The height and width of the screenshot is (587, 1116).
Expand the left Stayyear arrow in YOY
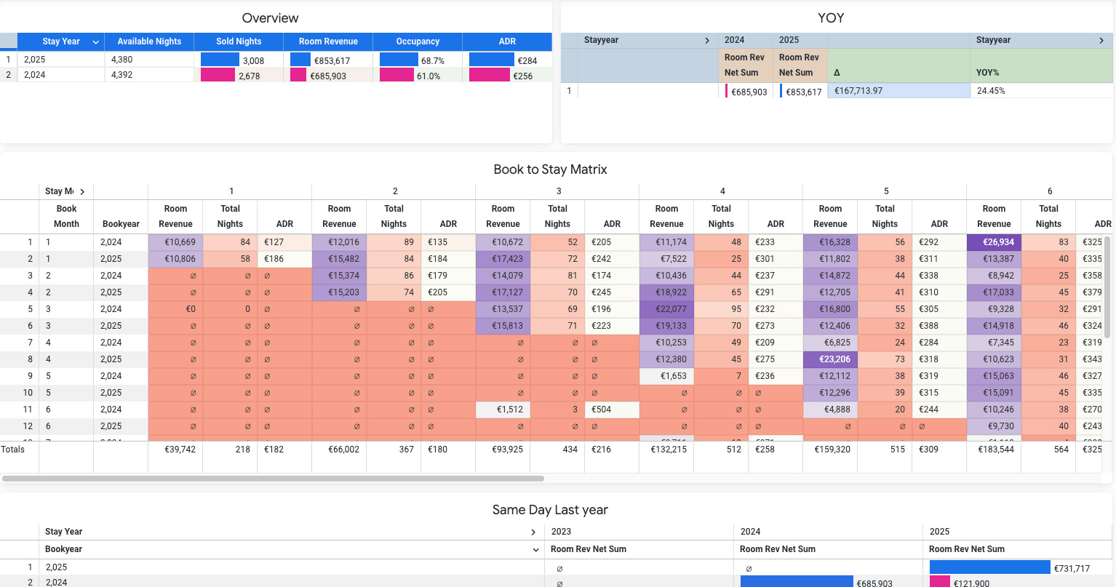click(707, 41)
